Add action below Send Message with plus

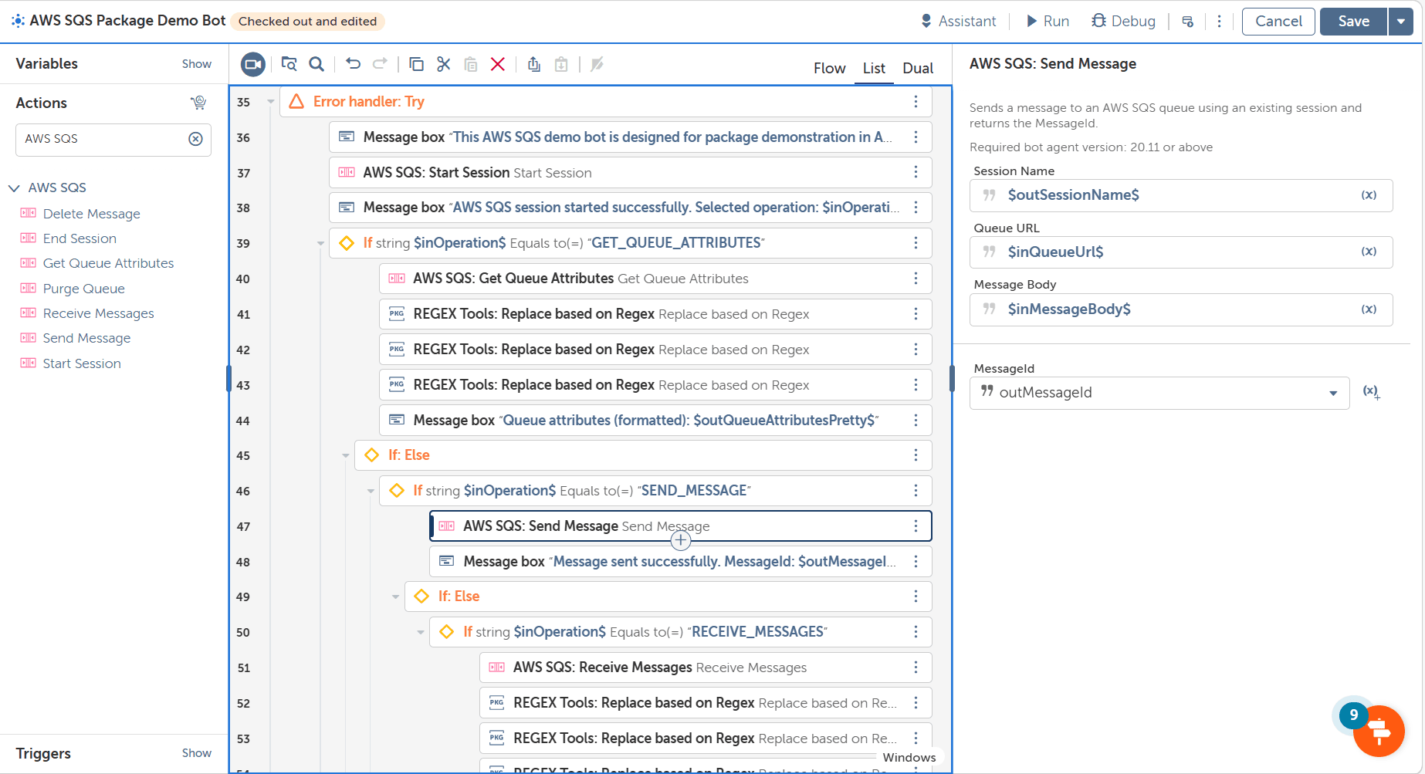point(680,541)
